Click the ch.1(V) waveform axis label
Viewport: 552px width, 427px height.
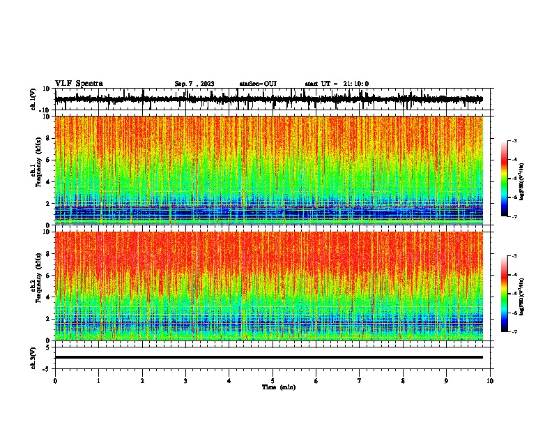click(x=33, y=99)
